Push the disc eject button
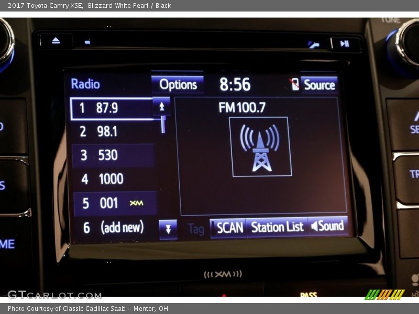Screen dimensions: 419x314 pyautogui.click(x=56, y=41)
